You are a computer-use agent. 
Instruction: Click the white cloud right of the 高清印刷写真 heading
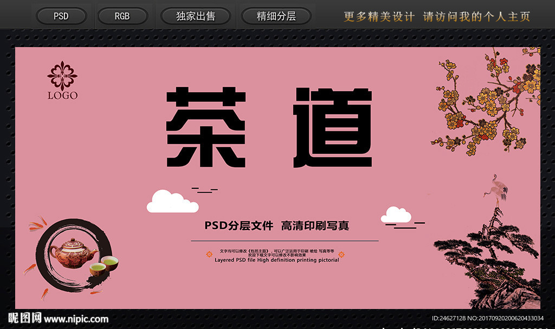pos(396,214)
